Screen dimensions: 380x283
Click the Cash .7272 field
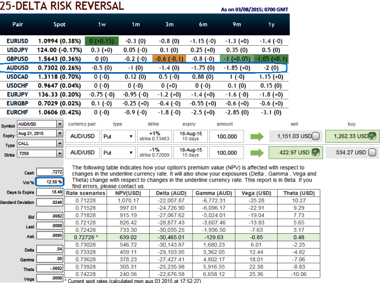[x=50, y=172]
